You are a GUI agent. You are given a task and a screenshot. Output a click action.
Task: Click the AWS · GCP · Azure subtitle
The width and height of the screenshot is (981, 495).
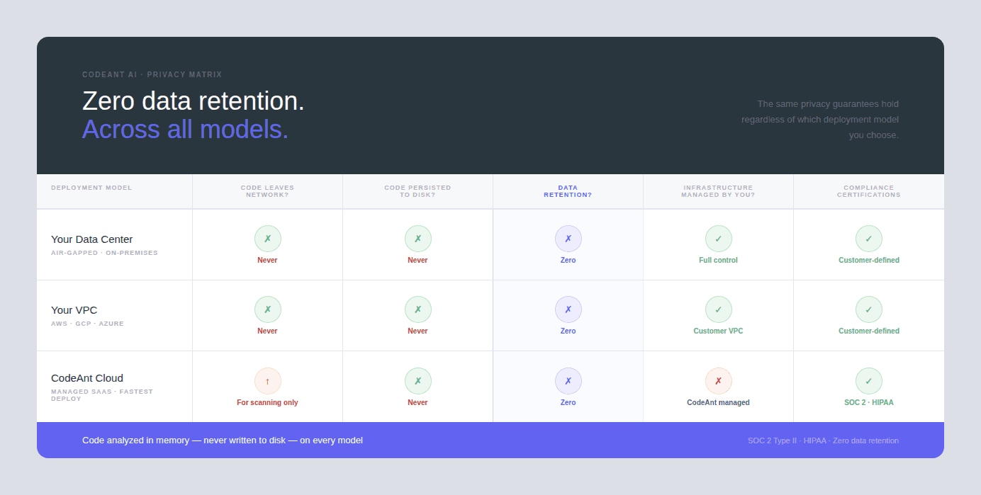coord(87,324)
